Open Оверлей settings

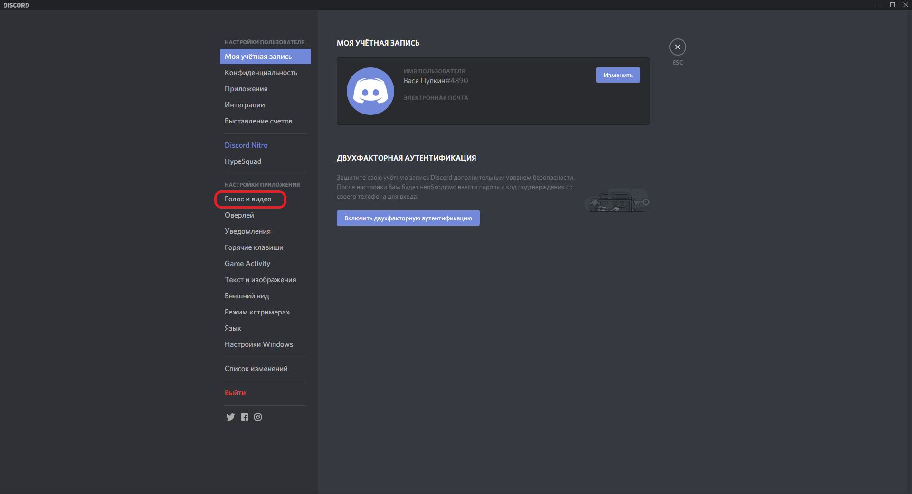[x=266, y=215]
